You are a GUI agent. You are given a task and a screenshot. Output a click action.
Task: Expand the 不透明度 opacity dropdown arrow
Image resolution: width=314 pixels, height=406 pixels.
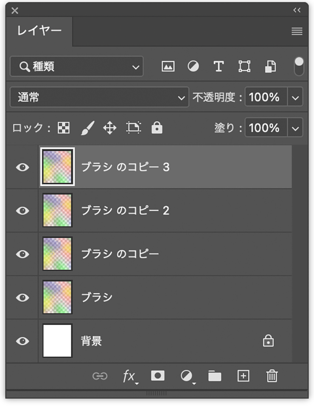[295, 97]
